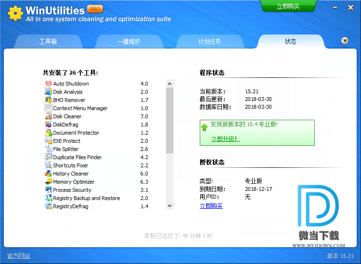Click the 立即升级! upgrade link
The width and height of the screenshot is (361, 264).
pos(226,139)
